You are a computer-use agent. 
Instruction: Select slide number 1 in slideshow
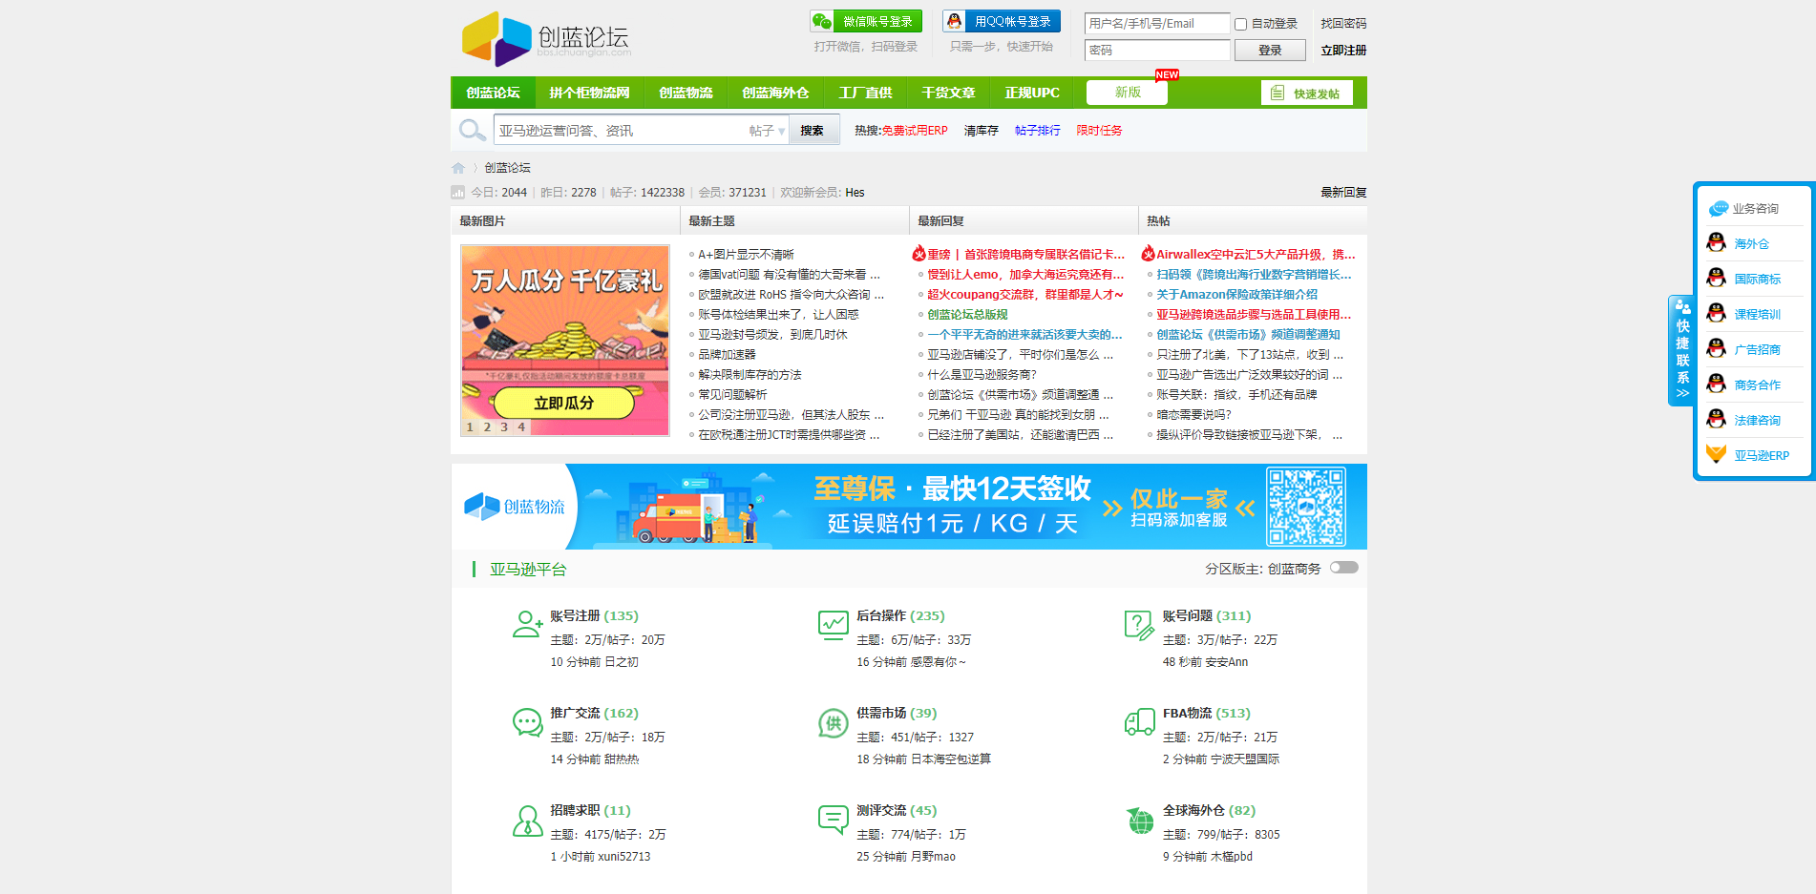(470, 427)
